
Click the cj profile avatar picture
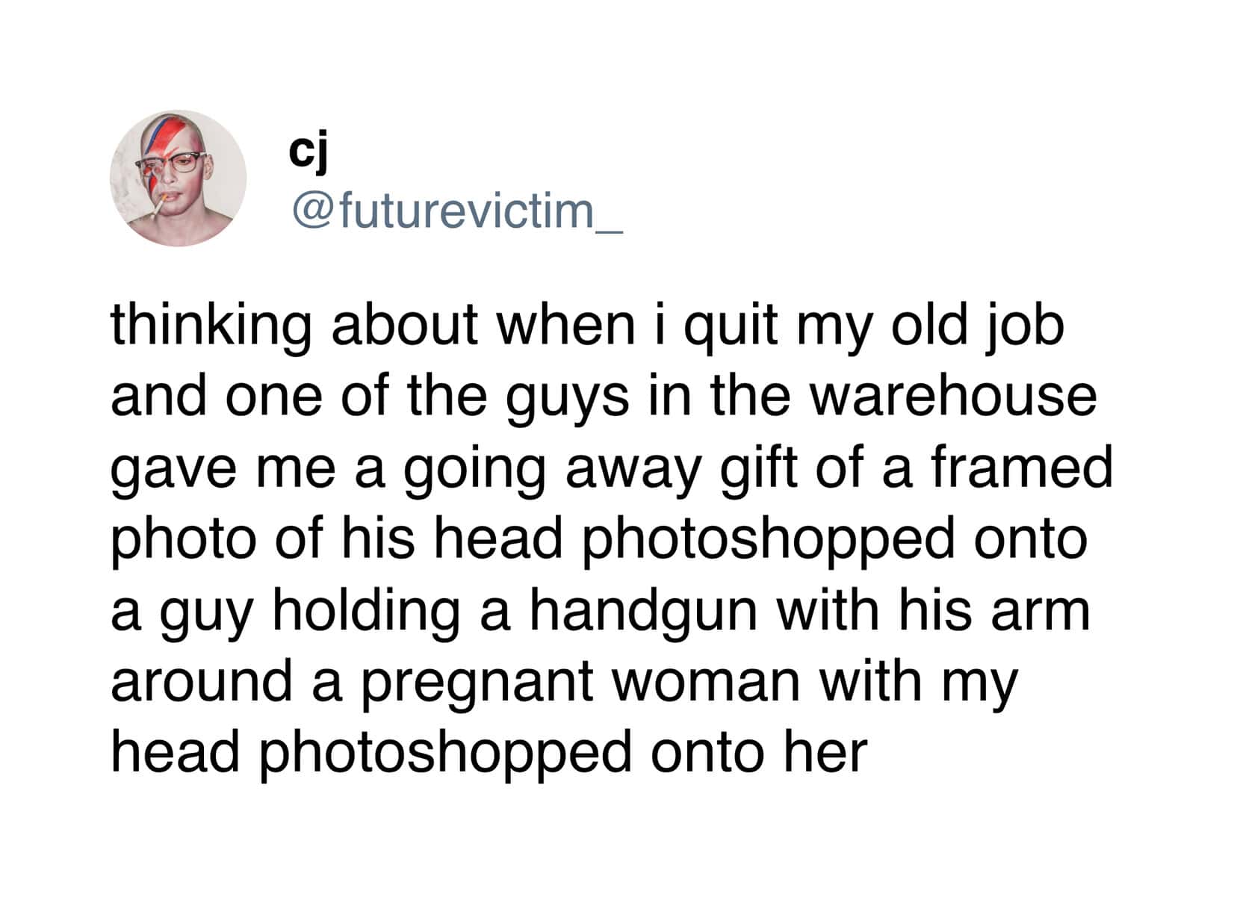pos(178,179)
